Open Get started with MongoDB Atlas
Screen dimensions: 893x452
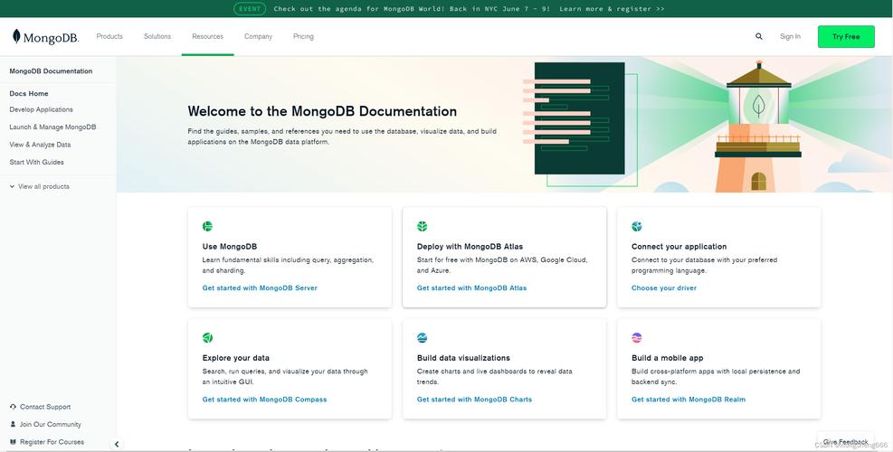tap(471, 288)
